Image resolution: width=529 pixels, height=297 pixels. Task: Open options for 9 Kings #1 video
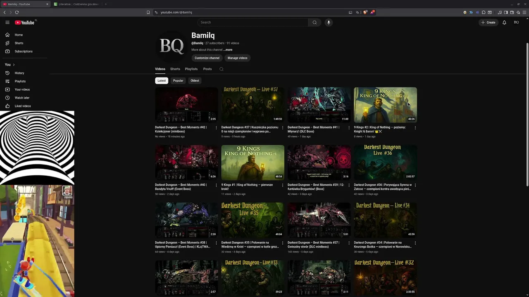(x=283, y=185)
